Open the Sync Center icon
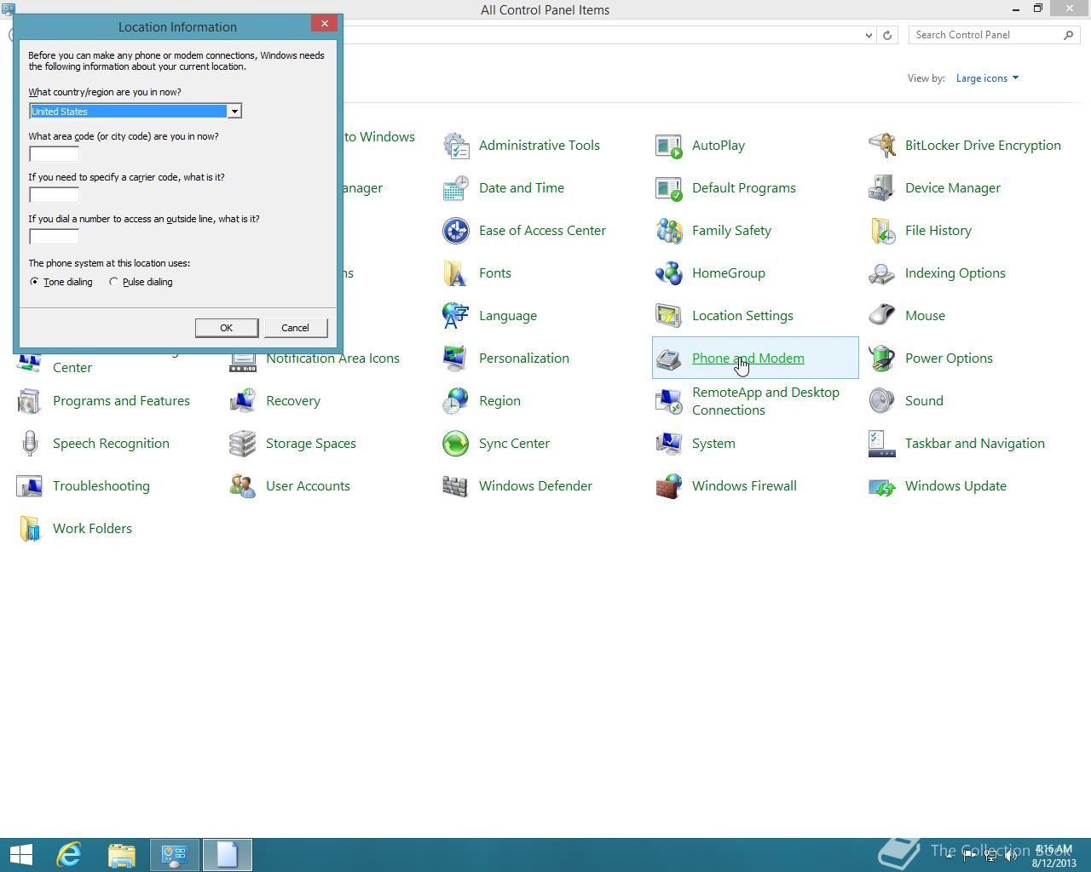The image size is (1091, 872). [x=456, y=444]
